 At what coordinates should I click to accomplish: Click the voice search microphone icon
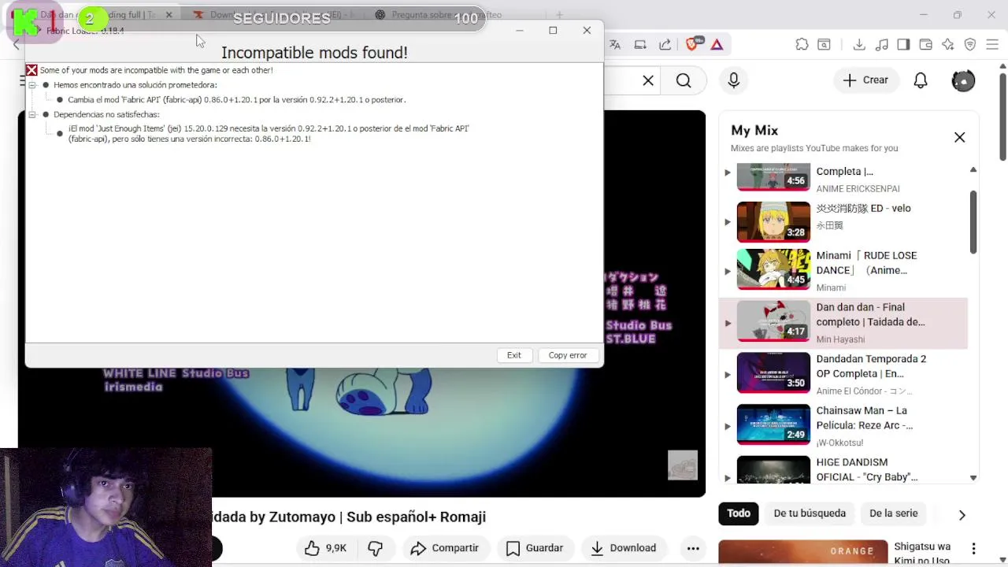(x=733, y=80)
